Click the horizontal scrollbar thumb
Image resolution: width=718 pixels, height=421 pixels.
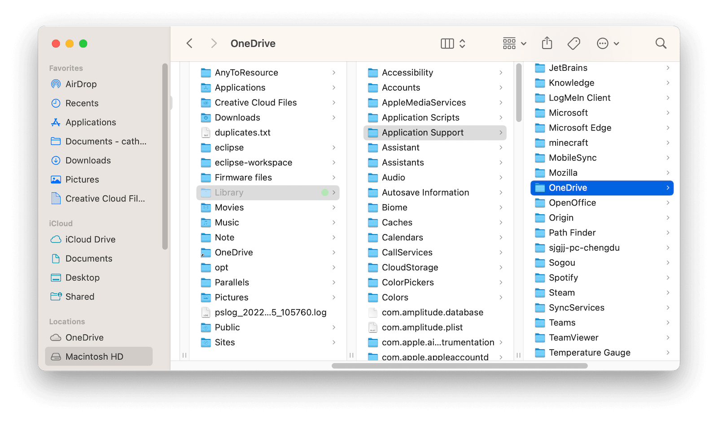click(x=460, y=366)
